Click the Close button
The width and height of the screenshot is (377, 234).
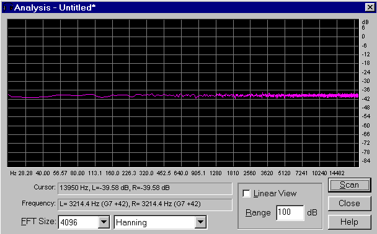pyautogui.click(x=349, y=203)
